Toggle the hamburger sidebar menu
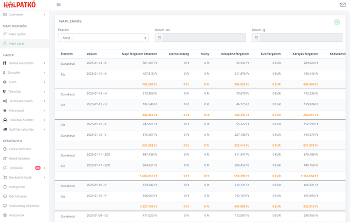Image resolution: width=350 pixels, height=222 pixels. (59, 4)
